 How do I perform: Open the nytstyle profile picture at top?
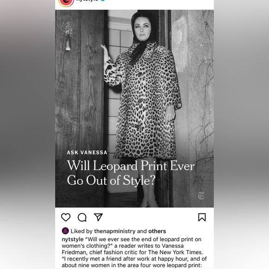tap(66, 2)
